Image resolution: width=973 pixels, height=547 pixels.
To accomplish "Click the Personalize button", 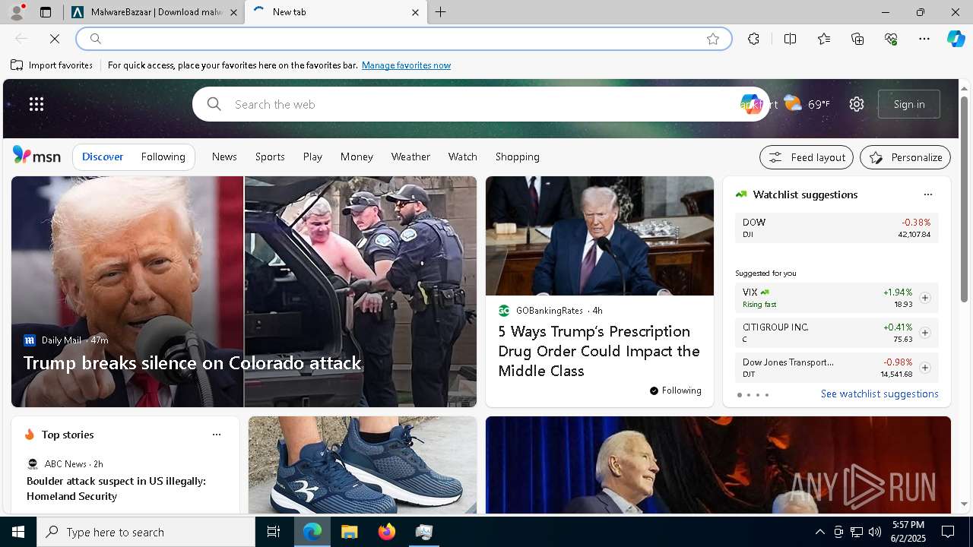I will tap(905, 157).
